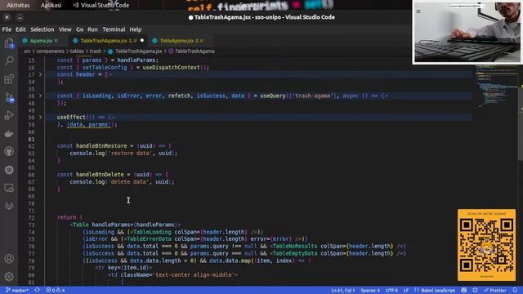Image resolution: width=523 pixels, height=294 pixels.
Task: Open Aplikasi menu in top bar
Action: [x=51, y=5]
